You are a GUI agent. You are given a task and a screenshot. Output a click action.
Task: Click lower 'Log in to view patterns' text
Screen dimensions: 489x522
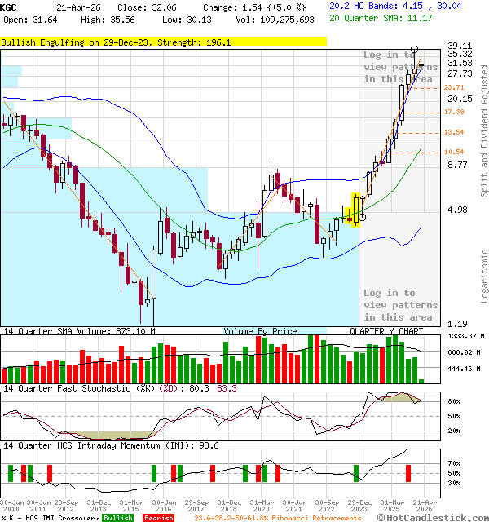(400, 305)
